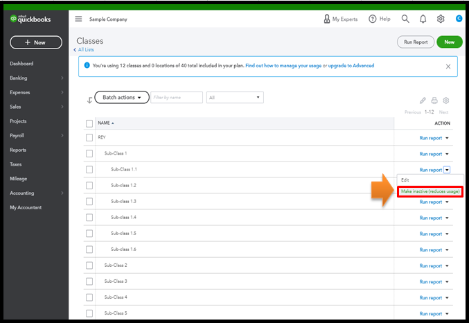Open 'upgrade to Advanced' link
Viewport: 469px width, 323px height.
click(x=351, y=66)
